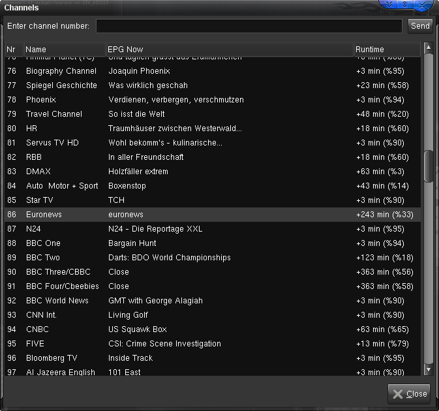
Task: Click EPG entry 'Joaquin Phoenix'
Action: pos(139,71)
